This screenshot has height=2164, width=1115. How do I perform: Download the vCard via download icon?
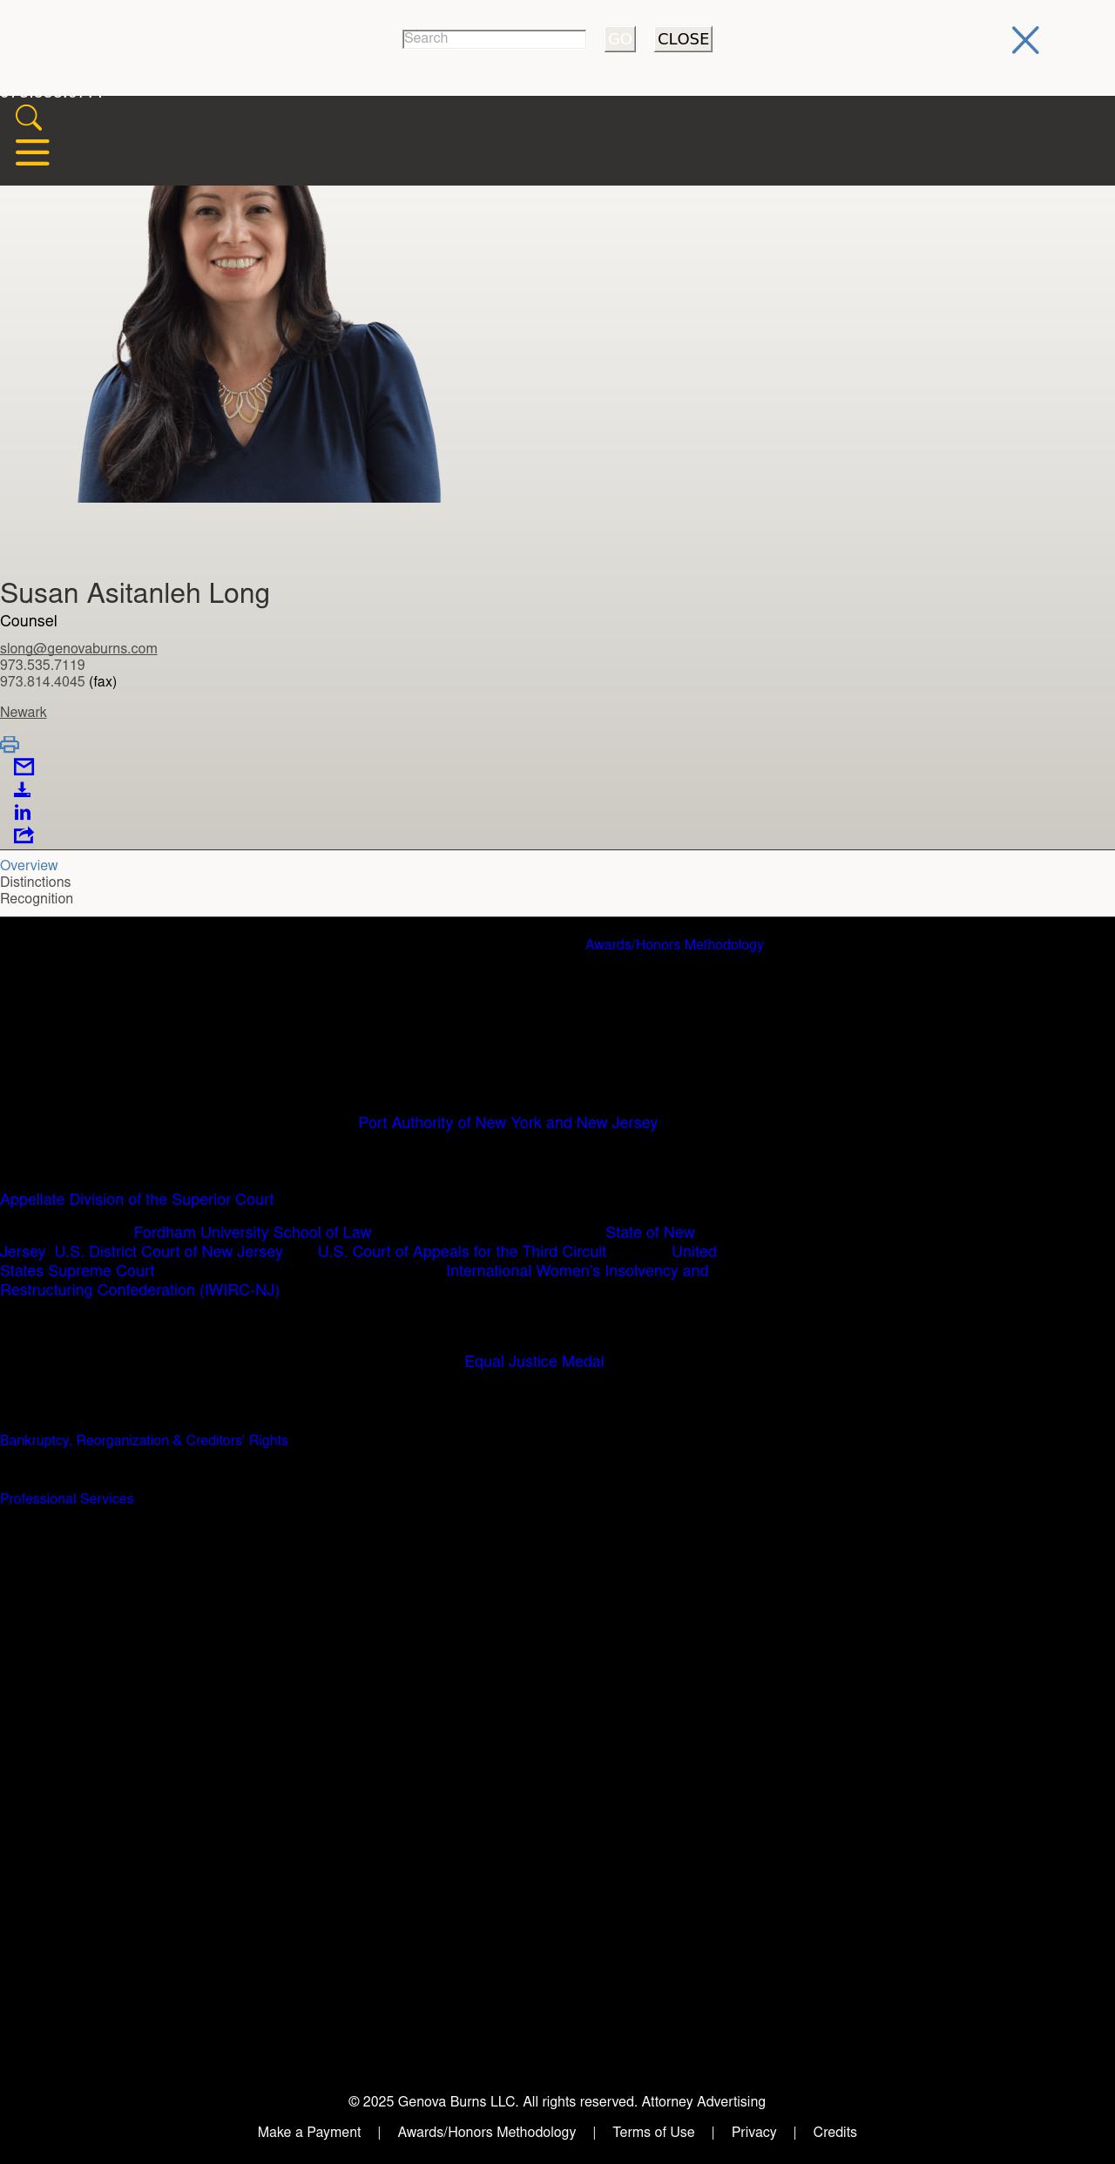[23, 790]
